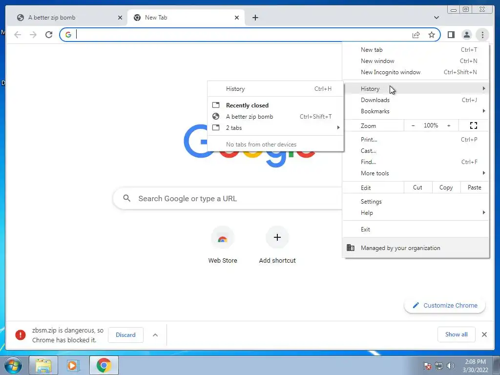Viewport: 500px width, 375px height.
Task: Click the globe icon beside A better zip bomb
Action: click(x=216, y=116)
